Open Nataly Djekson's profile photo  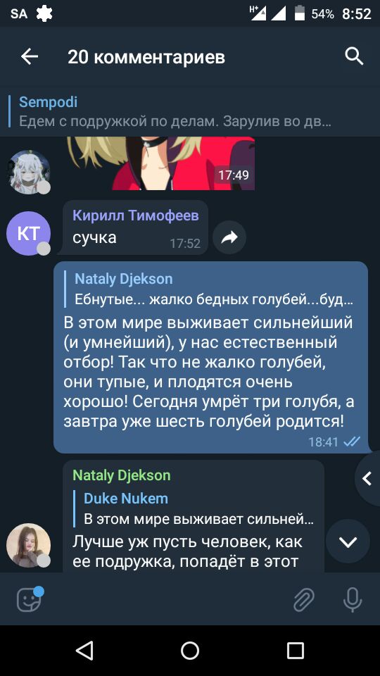tap(28, 545)
